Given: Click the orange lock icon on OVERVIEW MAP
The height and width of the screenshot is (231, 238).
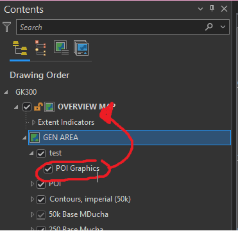Looking at the screenshot, I should [x=38, y=106].
